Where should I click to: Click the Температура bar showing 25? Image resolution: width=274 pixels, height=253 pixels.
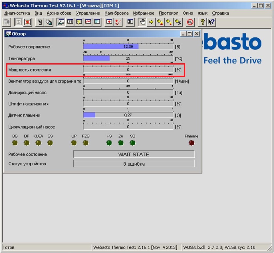pyautogui.click(x=128, y=58)
